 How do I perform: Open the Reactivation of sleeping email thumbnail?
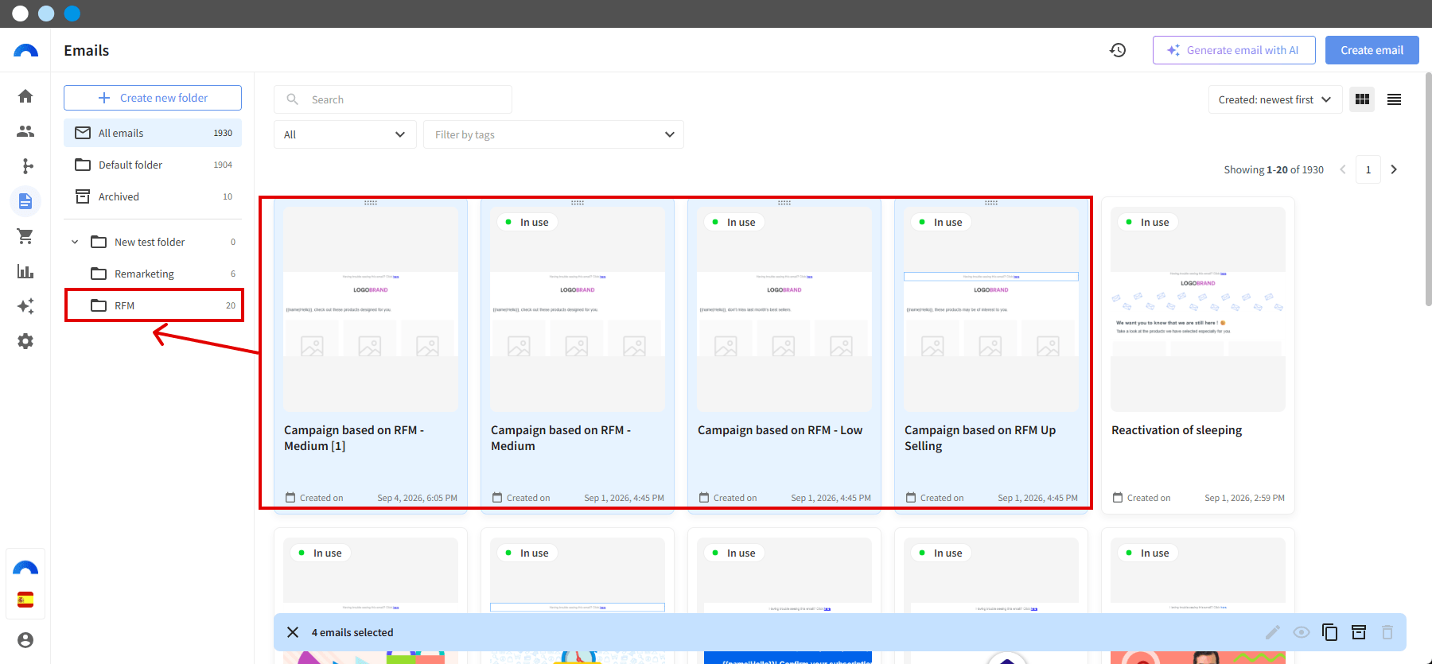pyautogui.click(x=1198, y=309)
